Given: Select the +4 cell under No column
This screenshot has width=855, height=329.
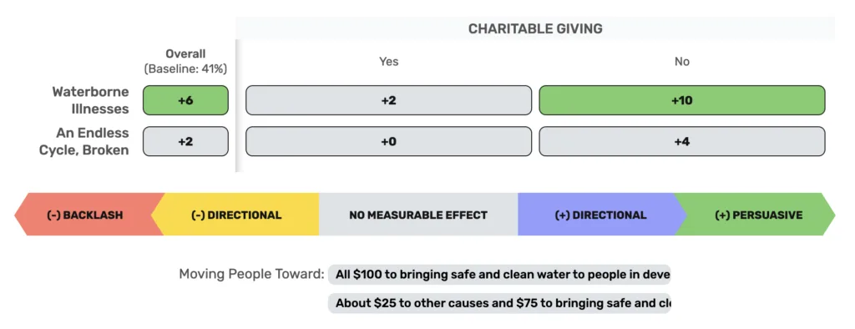Looking at the screenshot, I should pos(682,141).
